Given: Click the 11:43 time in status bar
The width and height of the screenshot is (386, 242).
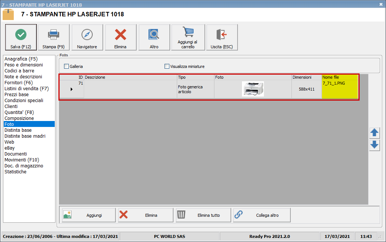Looking at the screenshot, I should 366,236.
